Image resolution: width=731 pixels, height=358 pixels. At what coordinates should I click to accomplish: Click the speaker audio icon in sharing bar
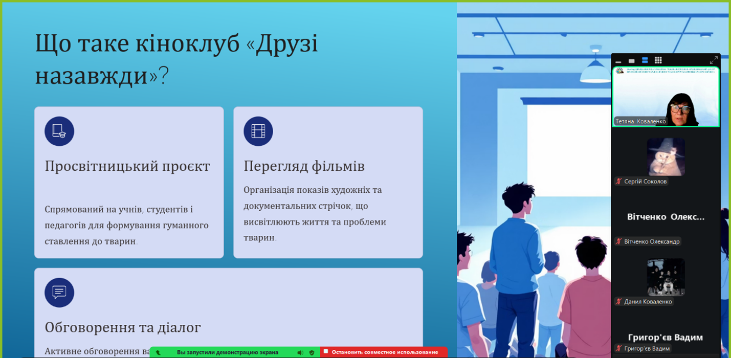[300, 352]
